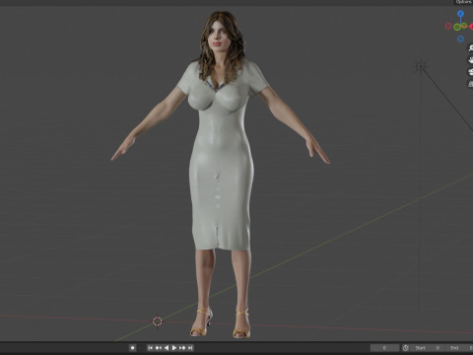Click the current frame number field
Screen dimensions: 473x355
pyautogui.click(x=384, y=348)
